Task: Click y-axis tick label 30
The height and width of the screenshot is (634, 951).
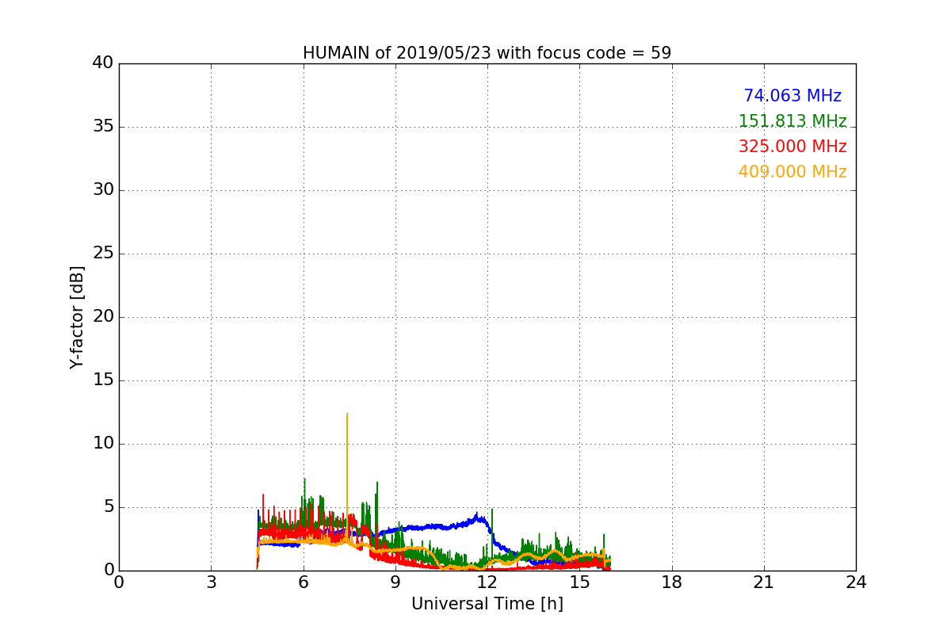Action: coord(103,190)
